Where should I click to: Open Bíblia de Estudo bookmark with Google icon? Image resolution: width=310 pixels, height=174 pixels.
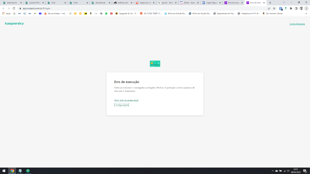200,13
